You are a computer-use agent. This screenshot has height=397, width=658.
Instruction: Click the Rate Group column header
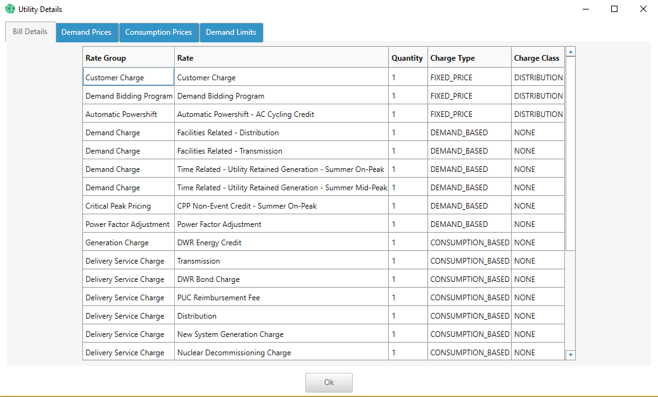point(128,58)
